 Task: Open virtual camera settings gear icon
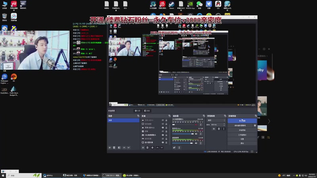(x=255, y=125)
